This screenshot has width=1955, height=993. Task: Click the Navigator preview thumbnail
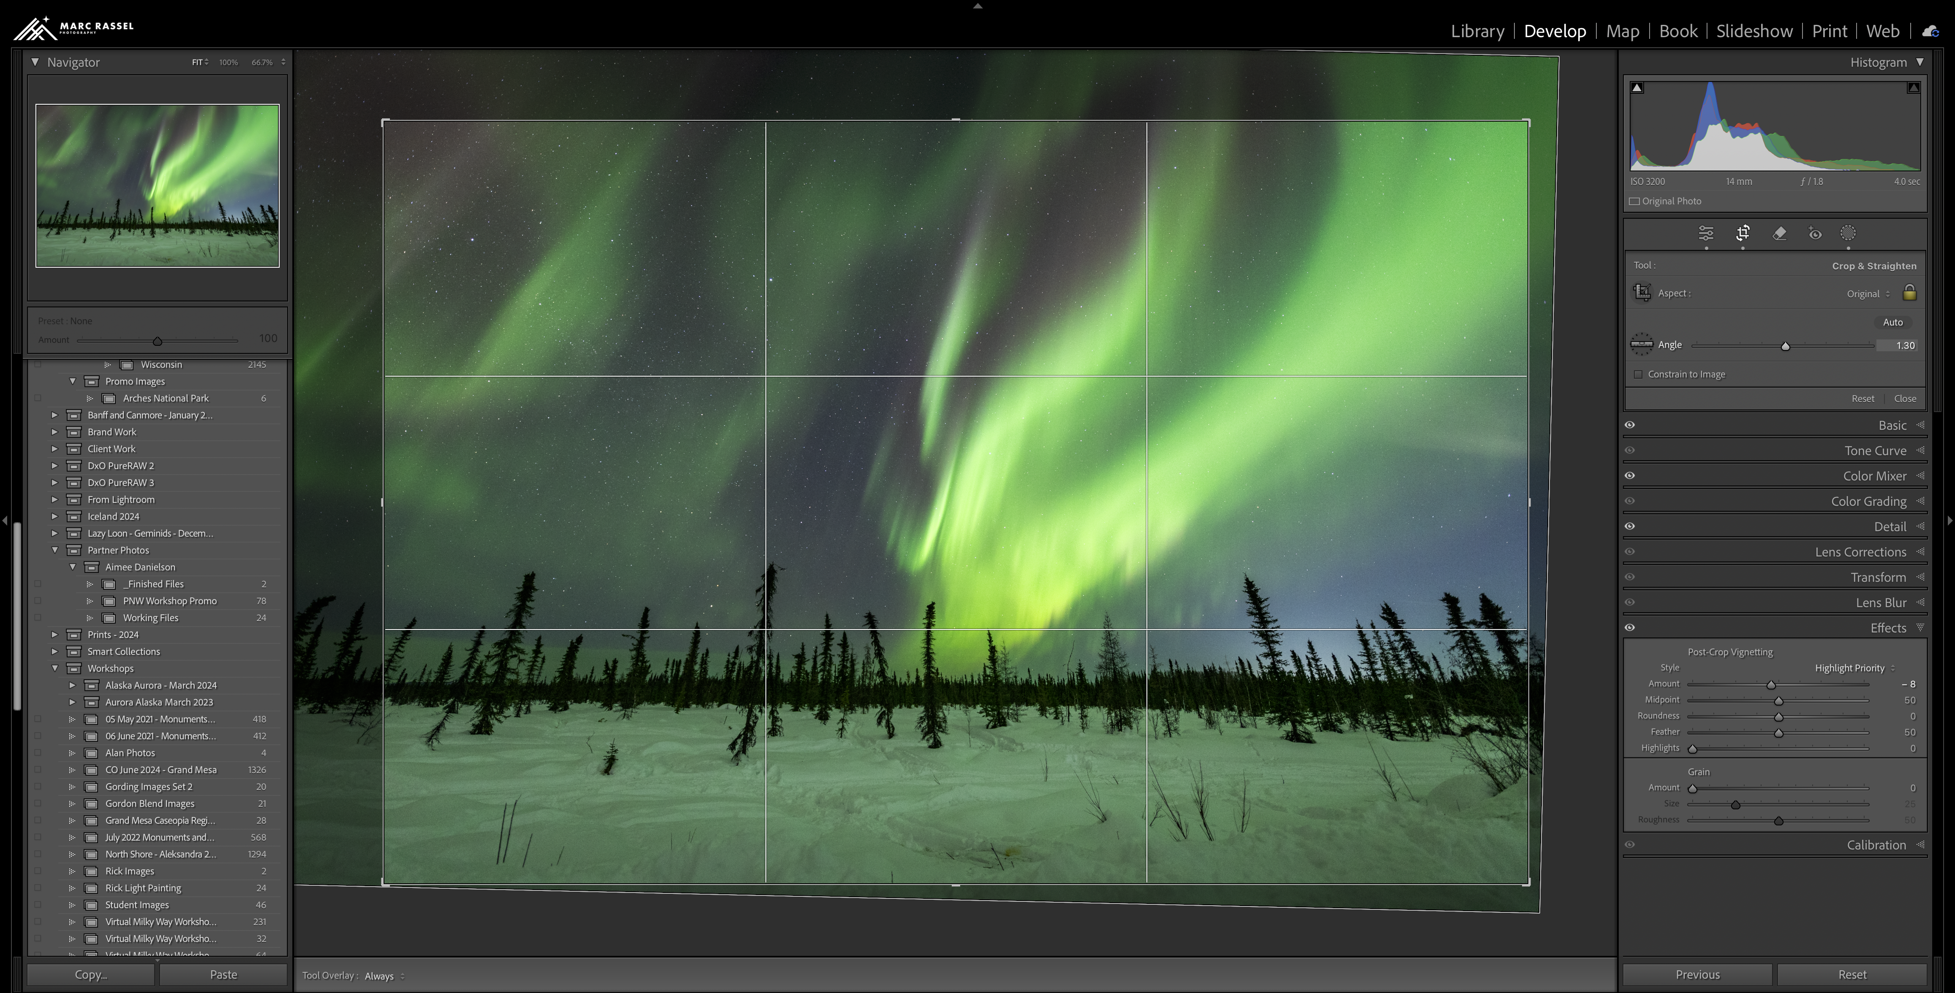(x=157, y=186)
